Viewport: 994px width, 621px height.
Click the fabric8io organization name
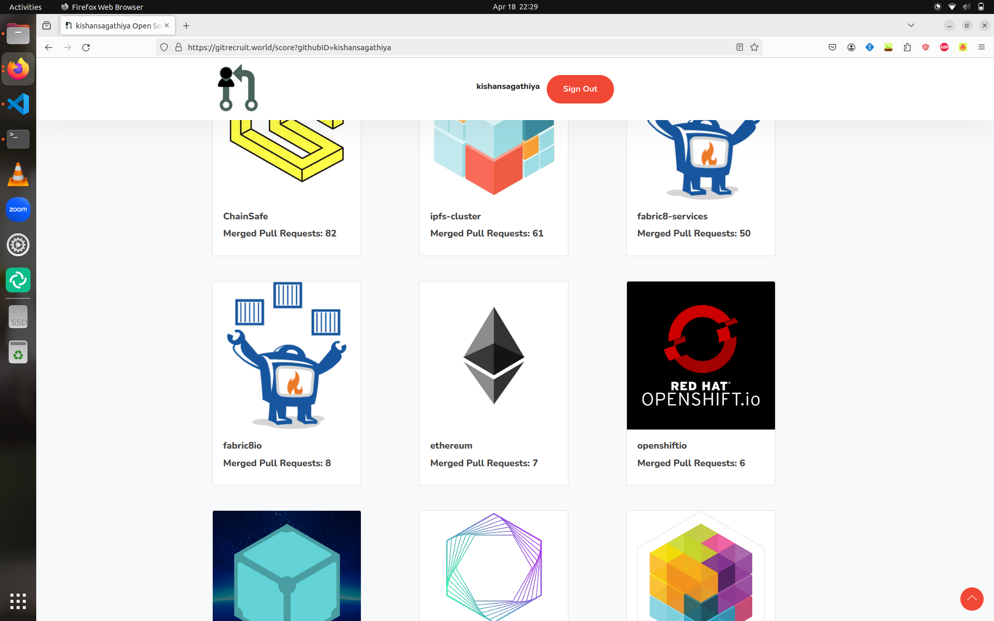pos(242,446)
